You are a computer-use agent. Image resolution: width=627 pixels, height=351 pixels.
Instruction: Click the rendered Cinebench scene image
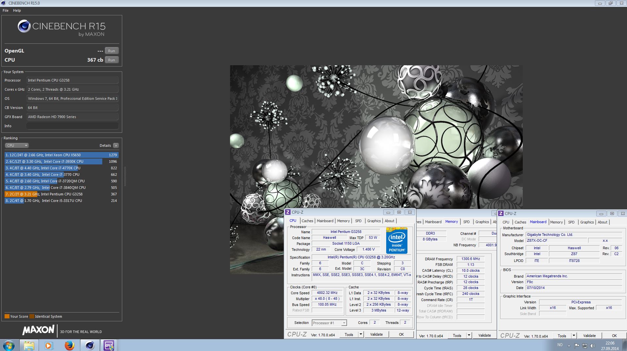(x=376, y=137)
